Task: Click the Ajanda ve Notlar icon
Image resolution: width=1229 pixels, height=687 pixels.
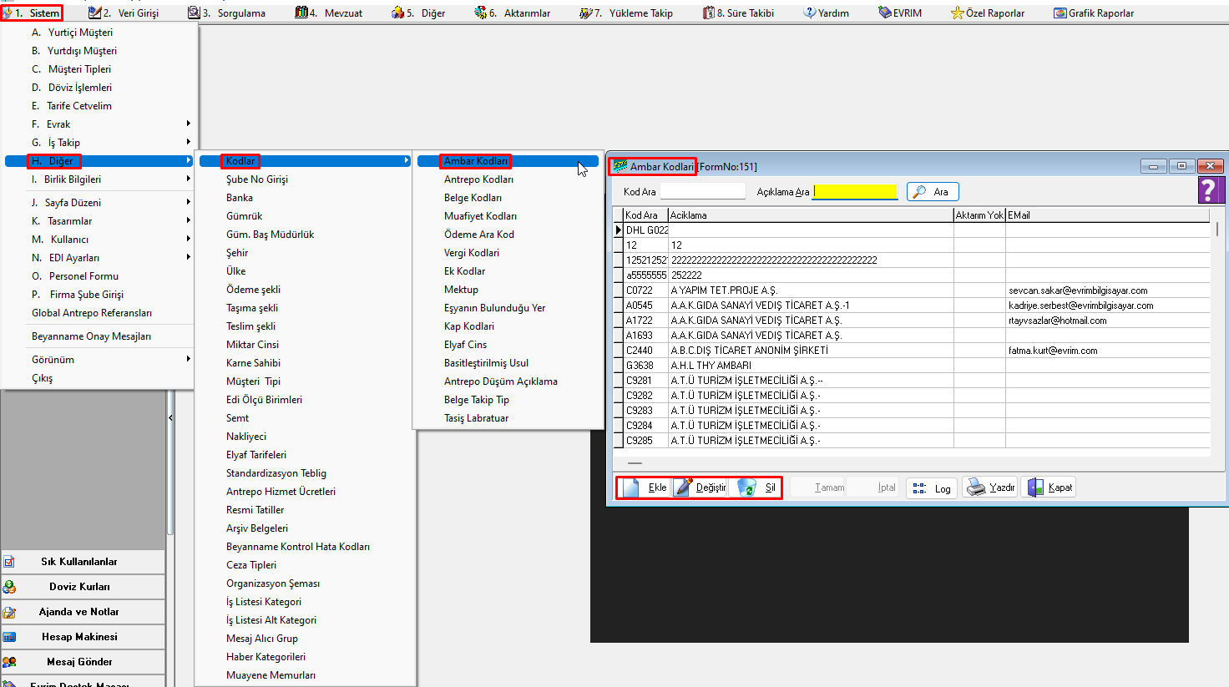Action: click(x=9, y=612)
